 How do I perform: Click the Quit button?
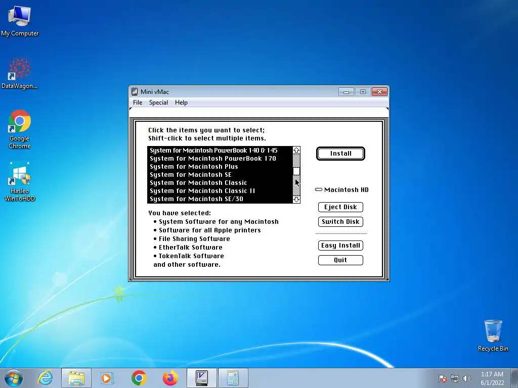click(x=340, y=260)
